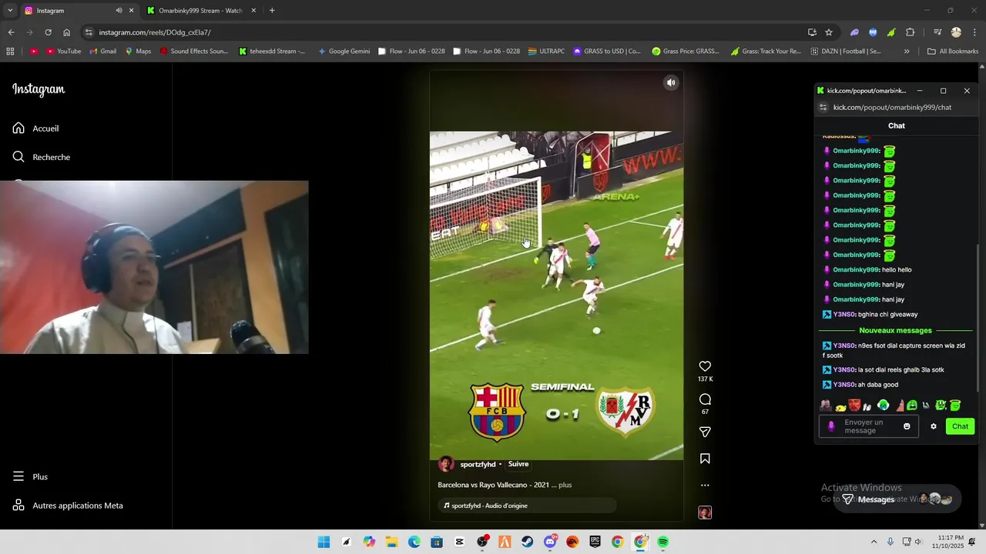The width and height of the screenshot is (986, 554).
Task: Switch to Omarbinky999 Stream tab
Action: (200, 11)
